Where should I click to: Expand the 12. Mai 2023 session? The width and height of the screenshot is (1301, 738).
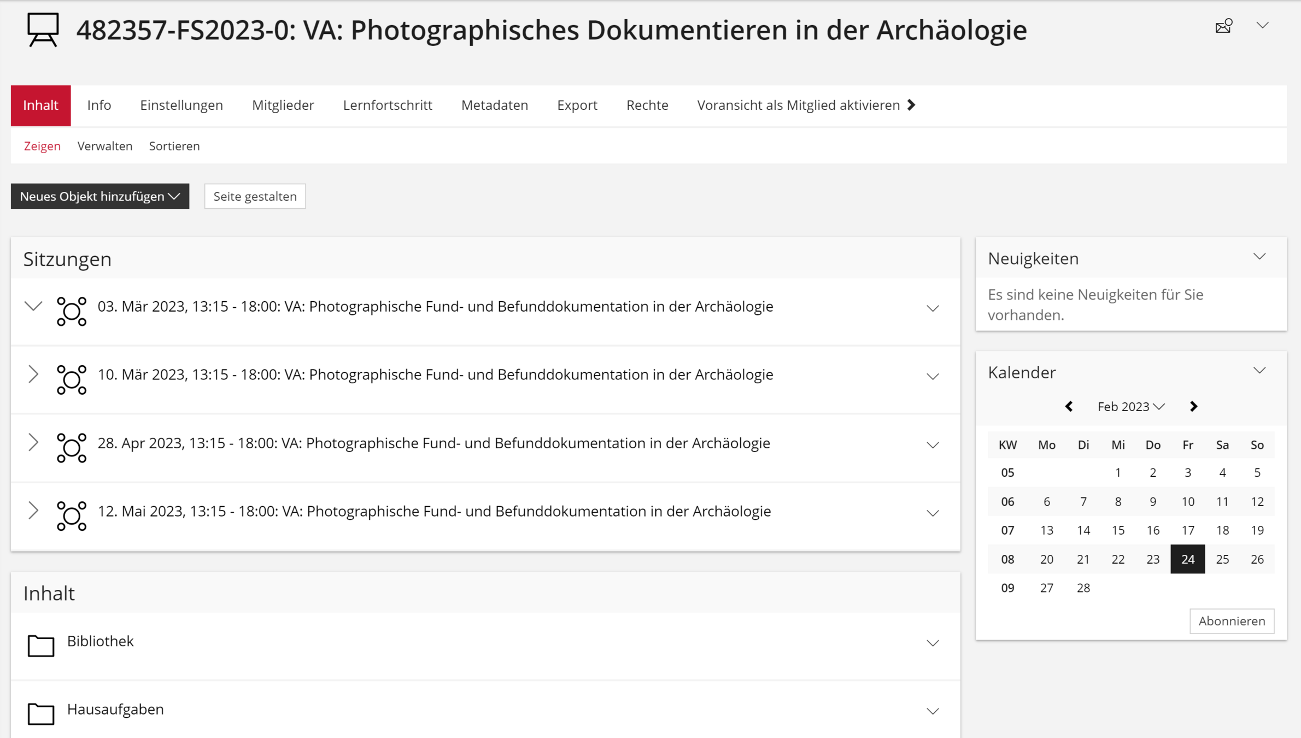tap(33, 511)
